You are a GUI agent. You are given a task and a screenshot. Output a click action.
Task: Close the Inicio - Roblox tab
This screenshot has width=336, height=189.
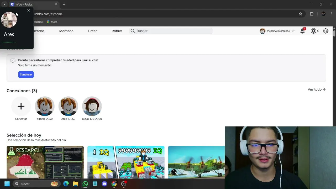coord(56,4)
